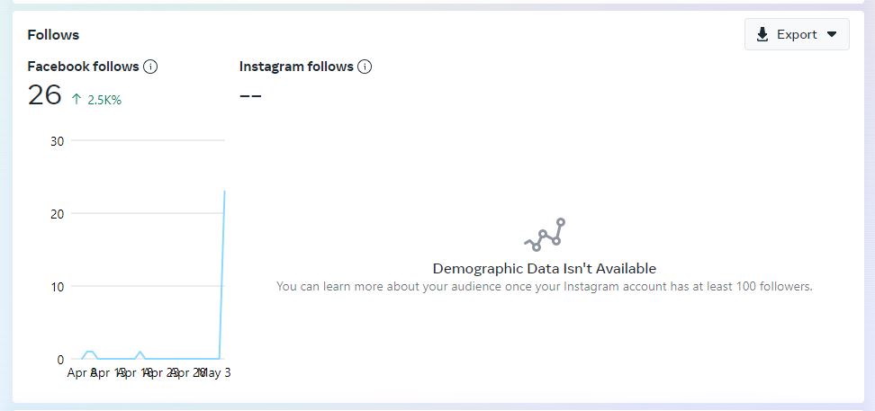Click the Apr 8 date label on the chart
This screenshot has height=411, width=875.
click(81, 372)
